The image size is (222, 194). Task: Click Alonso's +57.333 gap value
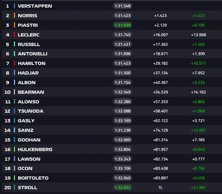[160, 102]
